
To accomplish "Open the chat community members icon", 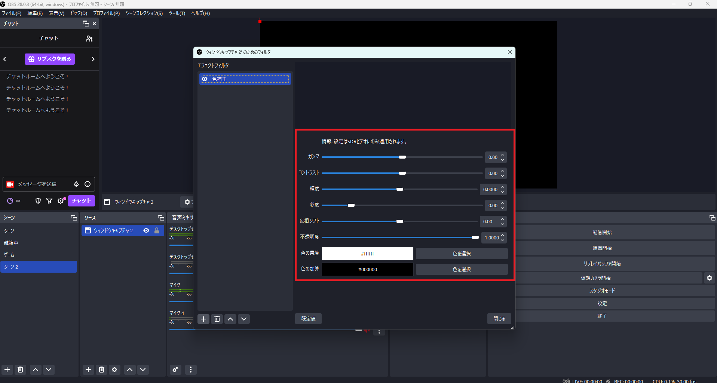I will (x=89, y=39).
